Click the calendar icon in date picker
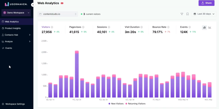 195,14
